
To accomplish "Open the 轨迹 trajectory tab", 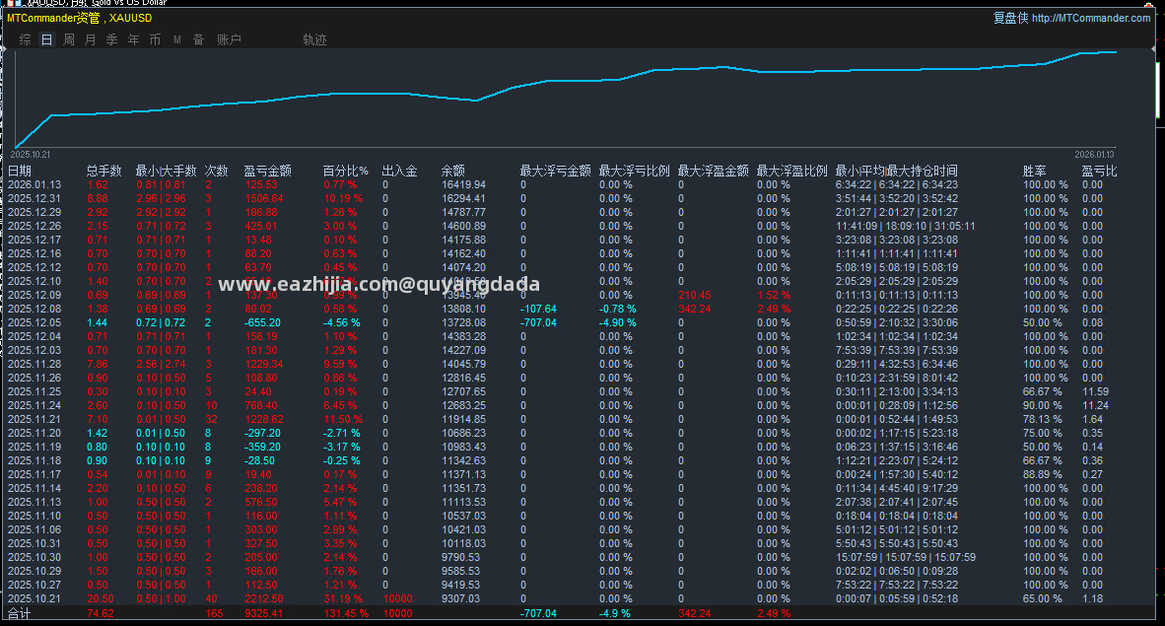I will pyautogui.click(x=314, y=40).
